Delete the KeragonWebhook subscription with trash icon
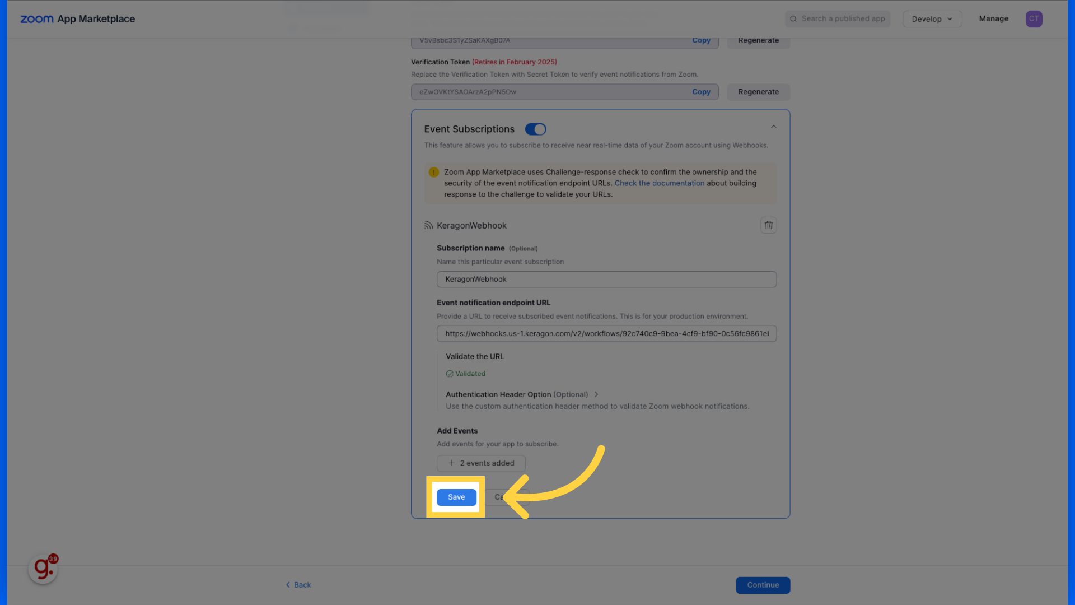 (x=768, y=225)
